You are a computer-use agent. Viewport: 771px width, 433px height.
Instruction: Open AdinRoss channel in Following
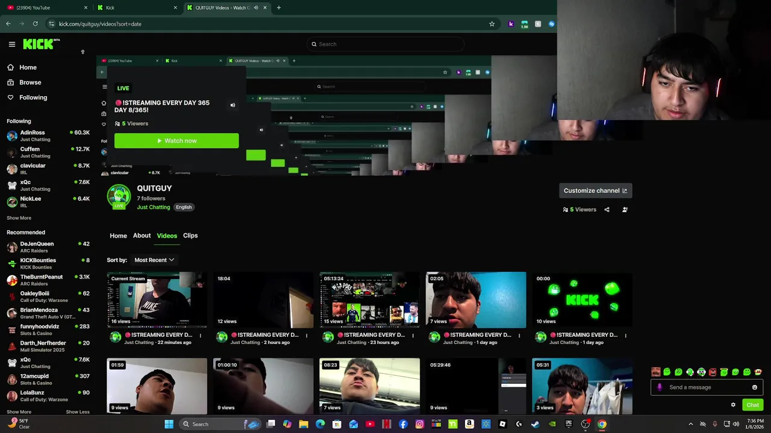click(48, 136)
